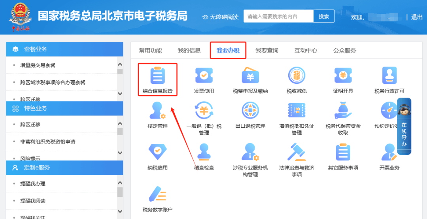
Task: Click up arrow in 定制e服务 list
Action: (x=120, y=183)
